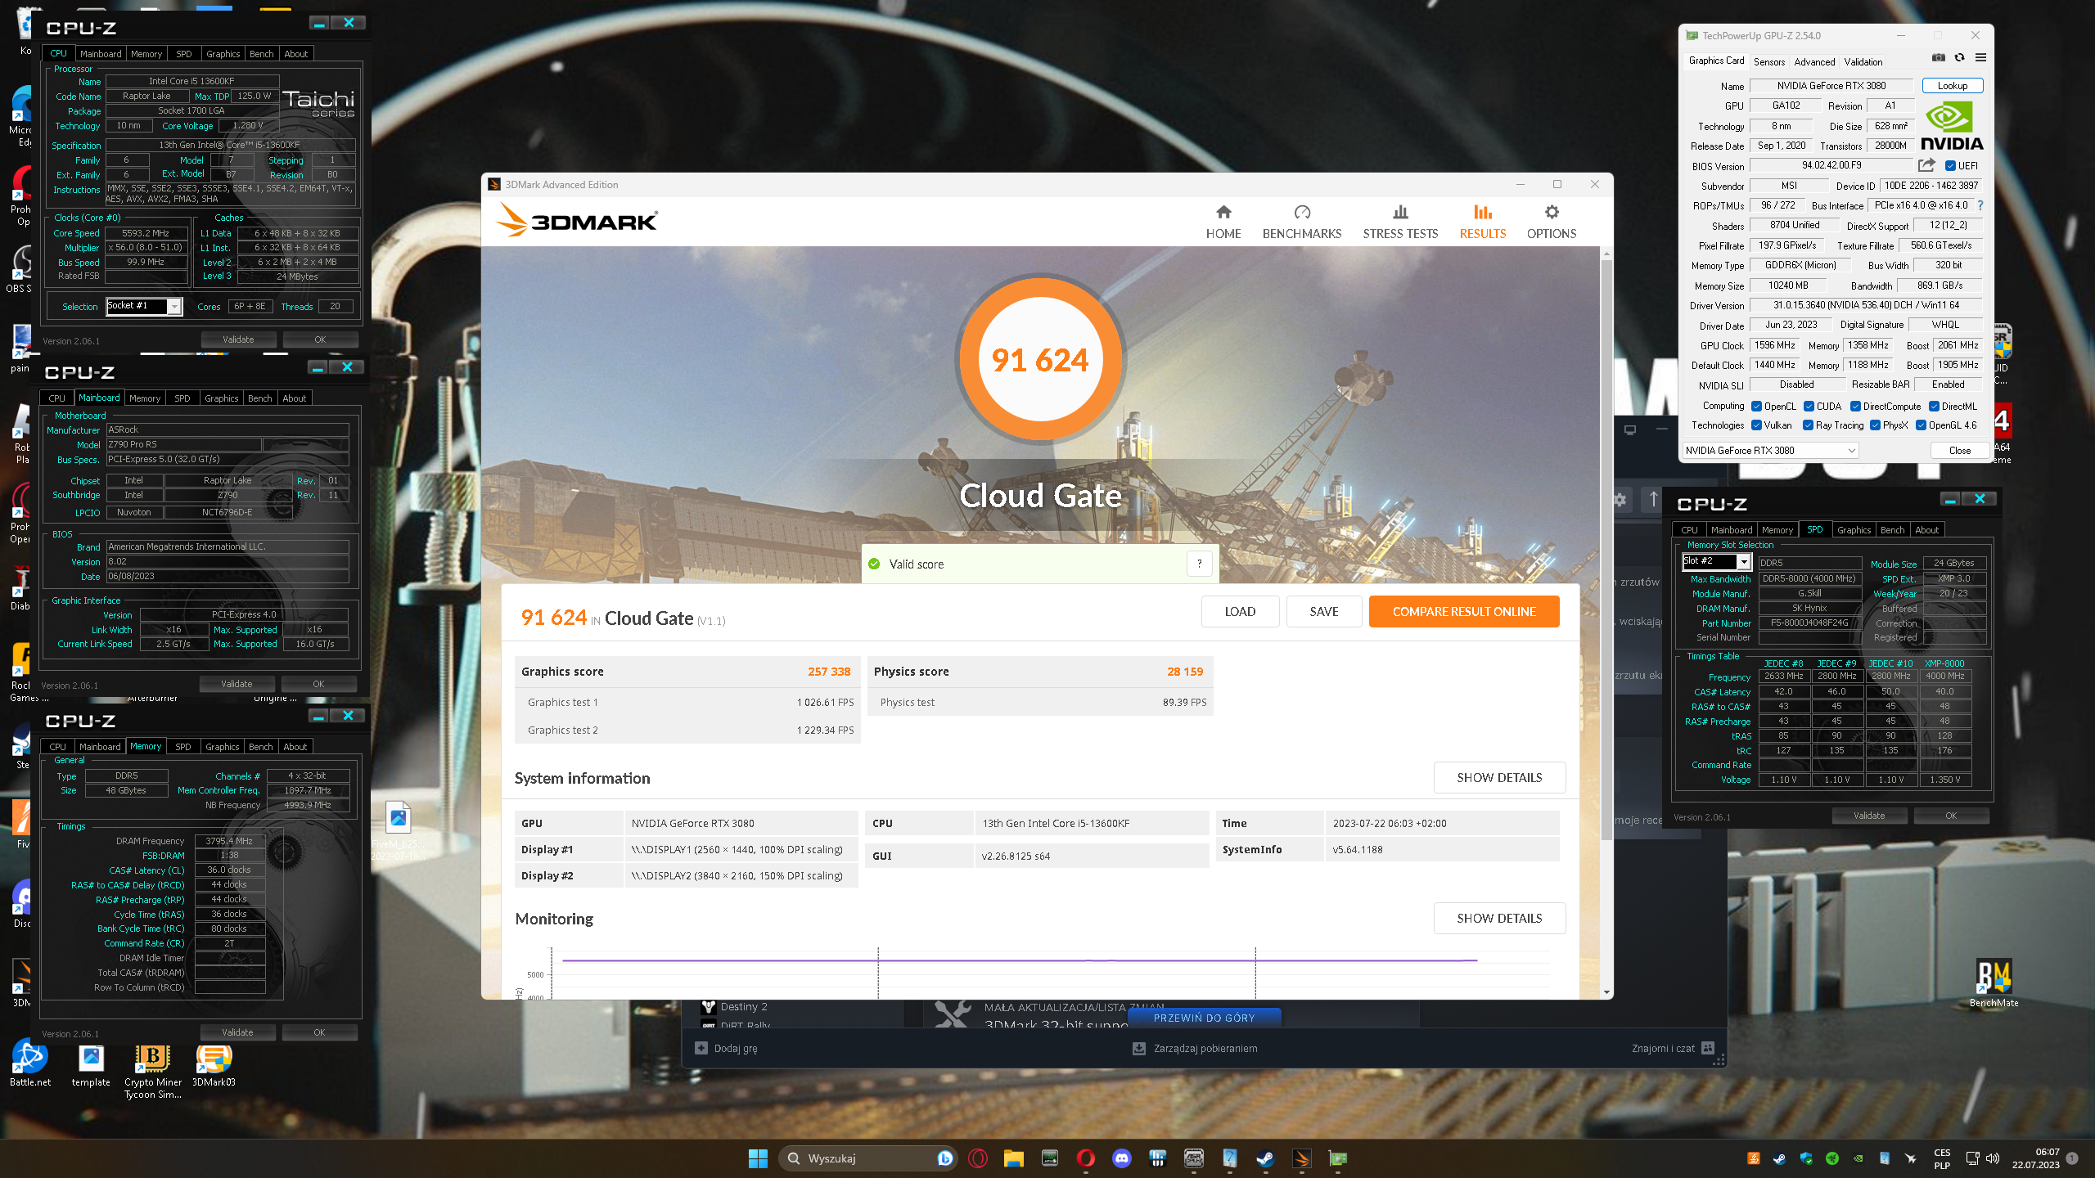Toggle the OpenGL 4.6 checkbox
Image resolution: width=2095 pixels, height=1178 pixels.
(1921, 425)
